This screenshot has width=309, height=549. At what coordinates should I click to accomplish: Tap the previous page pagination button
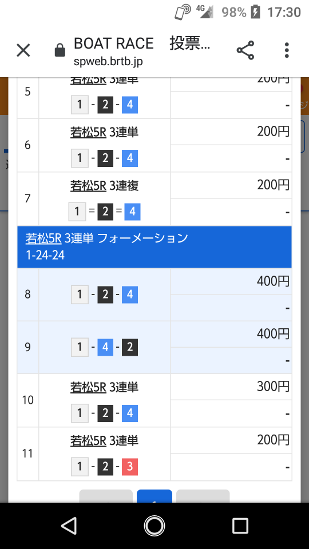click(x=106, y=496)
